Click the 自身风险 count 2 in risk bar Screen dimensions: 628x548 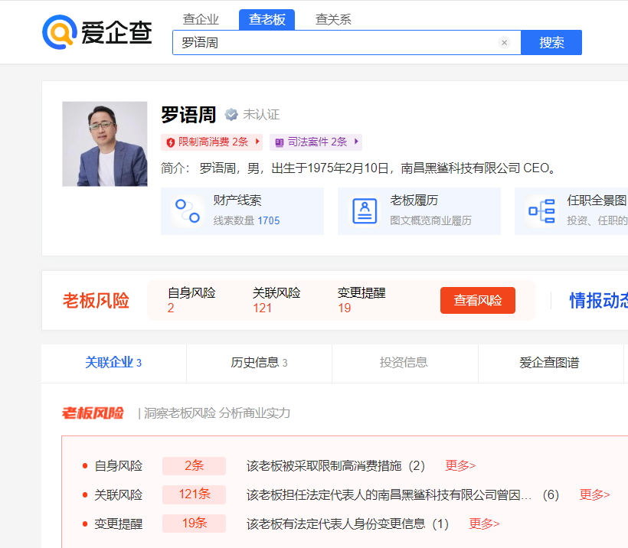(x=171, y=308)
